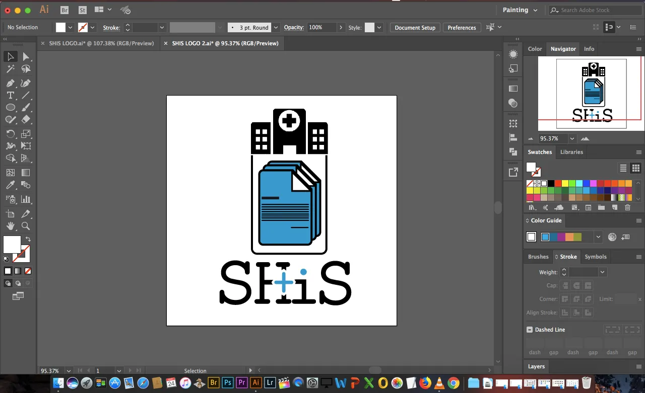Switch to SHIS LOGO.ai document tab
The width and height of the screenshot is (645, 393).
(101, 43)
